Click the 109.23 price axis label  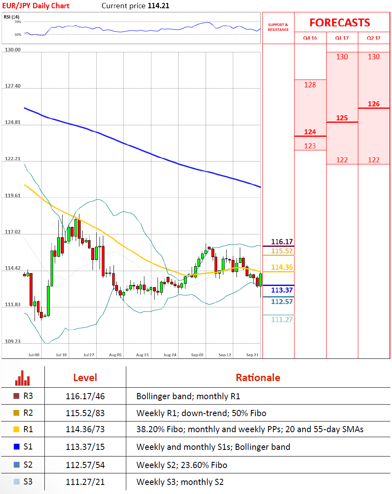pos(13,341)
